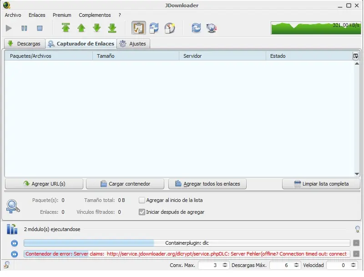This screenshot has height=277, width=364.
Task: Increase Descargas Máx. with up arrow
Action: (x=296, y=263)
